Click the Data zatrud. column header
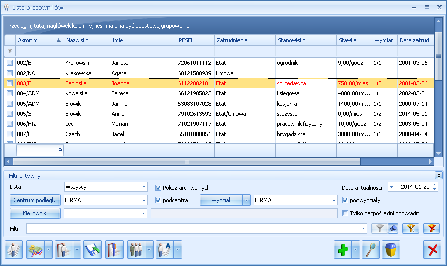The image size is (447, 266). (x=415, y=40)
